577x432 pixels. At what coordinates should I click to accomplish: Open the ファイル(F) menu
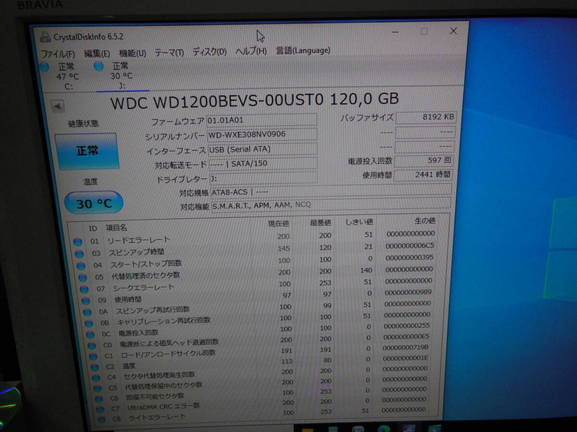pos(58,54)
